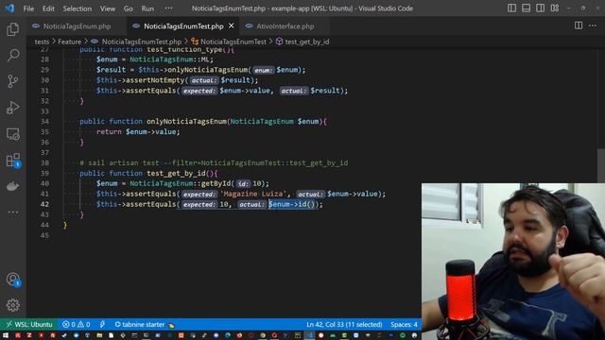Click vertical scrollbar thumb in editor

(x=601, y=166)
